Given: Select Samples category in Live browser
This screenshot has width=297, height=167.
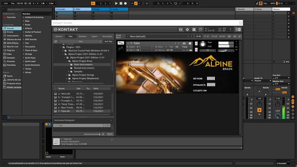Looking at the screenshot, I should coord(12,58).
